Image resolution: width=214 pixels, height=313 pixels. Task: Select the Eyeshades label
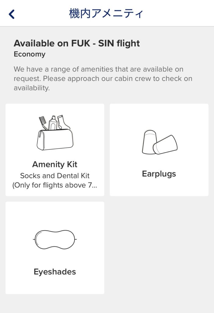pos(55,272)
